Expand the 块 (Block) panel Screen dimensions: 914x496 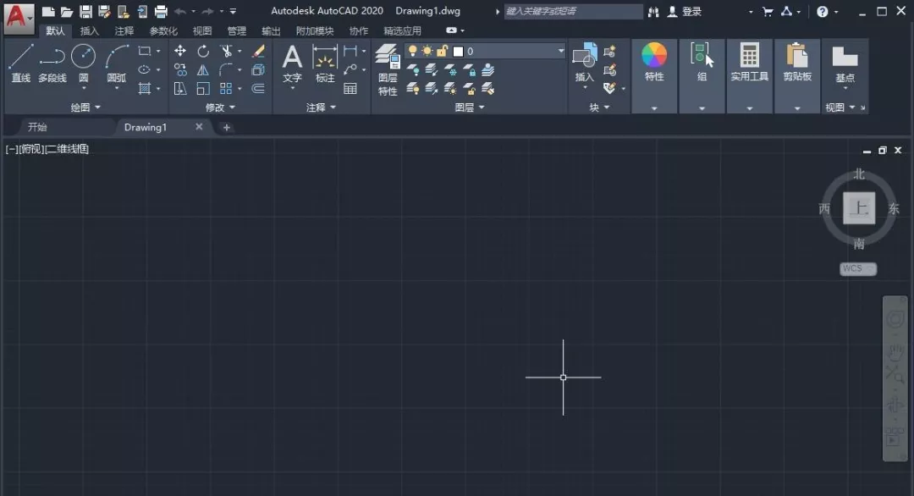coord(599,107)
